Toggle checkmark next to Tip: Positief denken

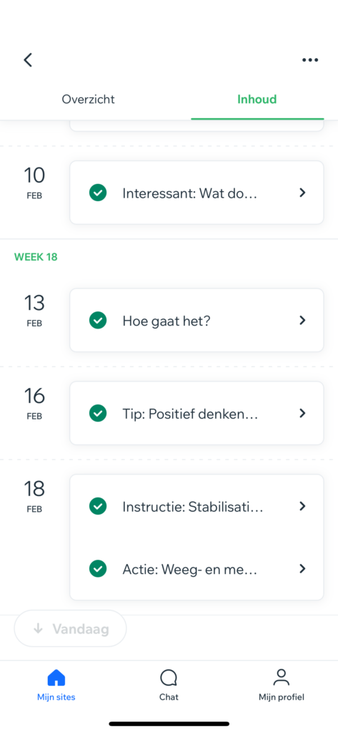pos(98,413)
